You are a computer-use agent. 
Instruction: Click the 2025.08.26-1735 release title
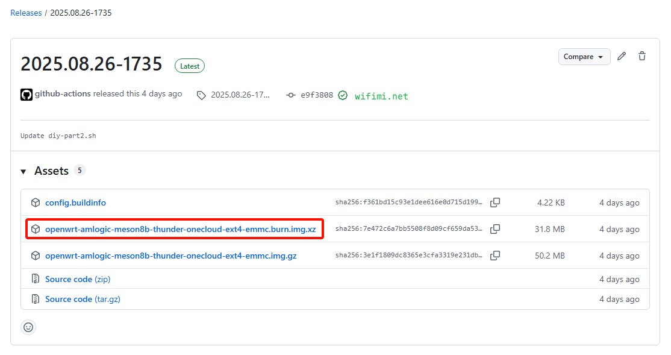tap(91, 64)
